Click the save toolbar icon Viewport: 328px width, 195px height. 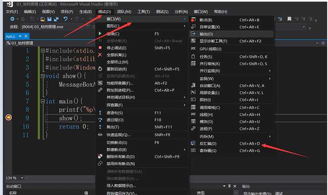(x=49, y=19)
